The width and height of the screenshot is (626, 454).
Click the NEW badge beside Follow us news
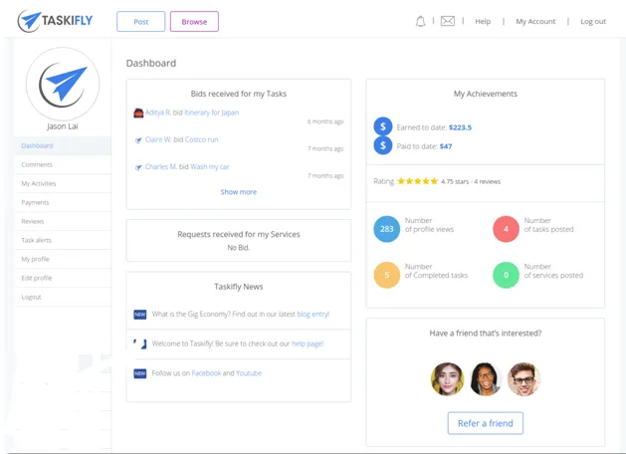click(139, 373)
